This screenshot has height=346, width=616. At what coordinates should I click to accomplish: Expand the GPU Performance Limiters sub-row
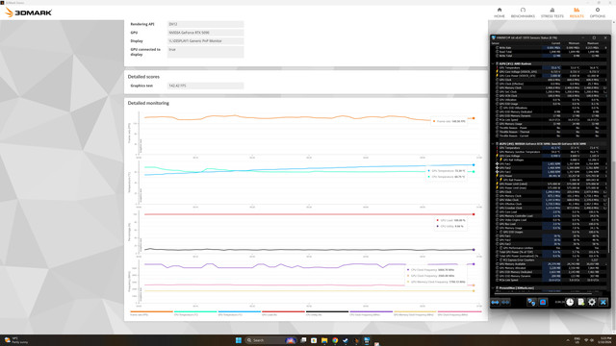pos(498,248)
